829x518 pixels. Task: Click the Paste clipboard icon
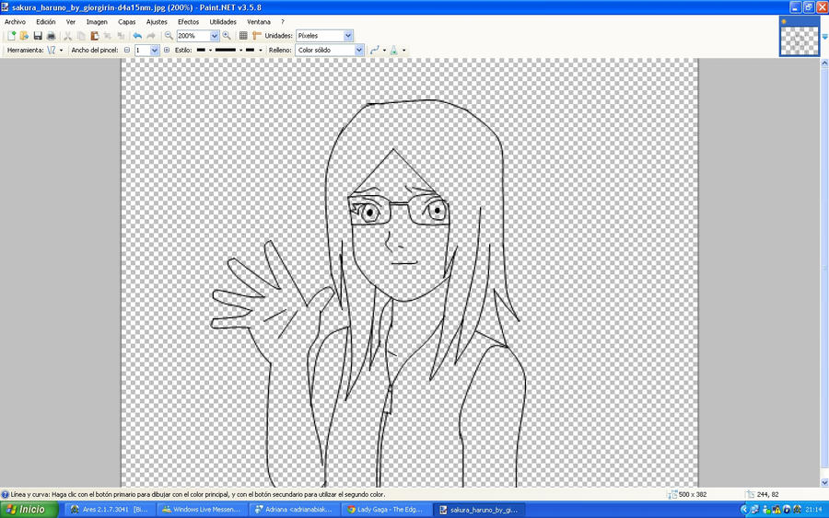(x=95, y=36)
